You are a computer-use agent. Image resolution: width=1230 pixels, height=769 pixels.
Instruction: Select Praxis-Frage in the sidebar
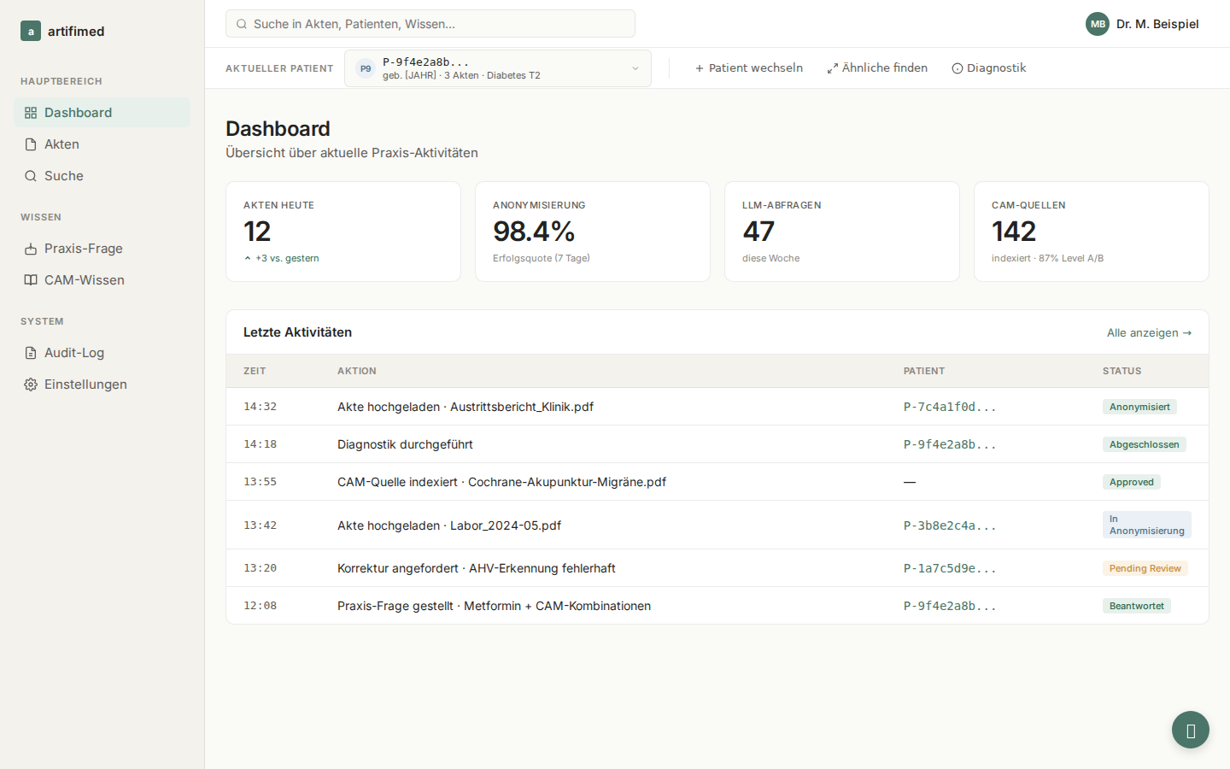point(102,249)
